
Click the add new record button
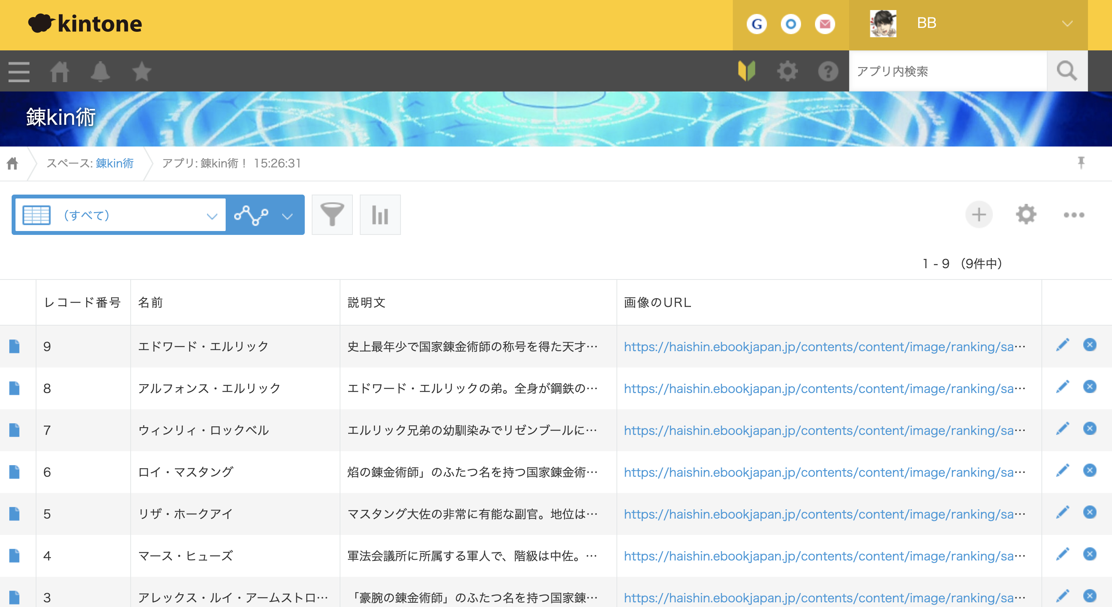tap(980, 215)
